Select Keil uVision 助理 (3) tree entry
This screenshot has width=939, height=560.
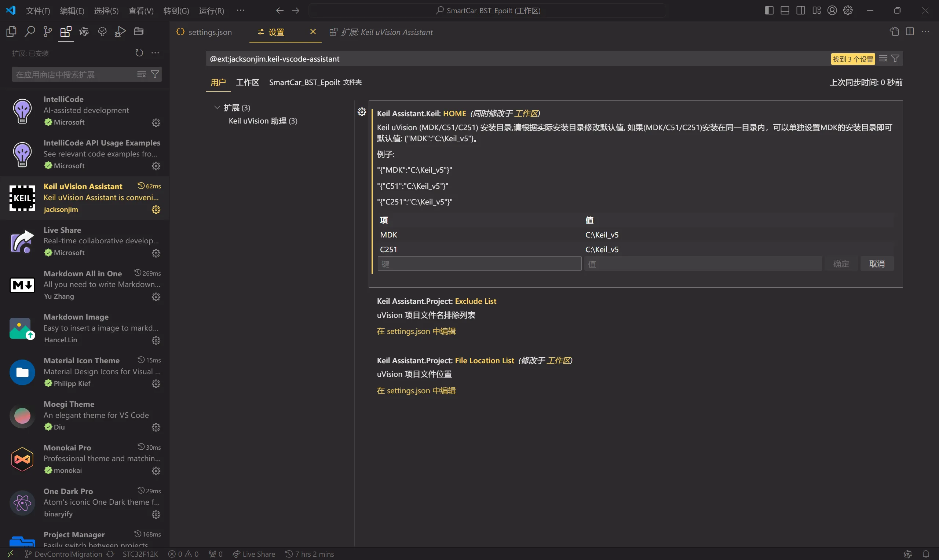(x=263, y=121)
